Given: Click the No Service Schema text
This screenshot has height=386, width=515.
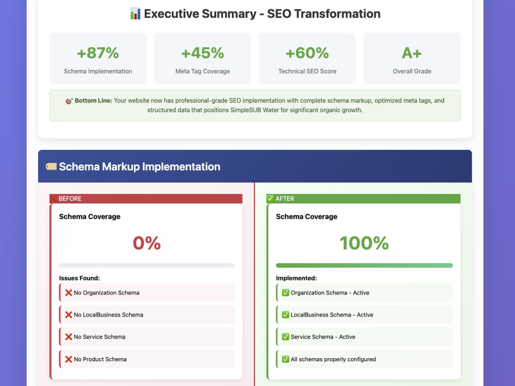Looking at the screenshot, I should [x=99, y=337].
